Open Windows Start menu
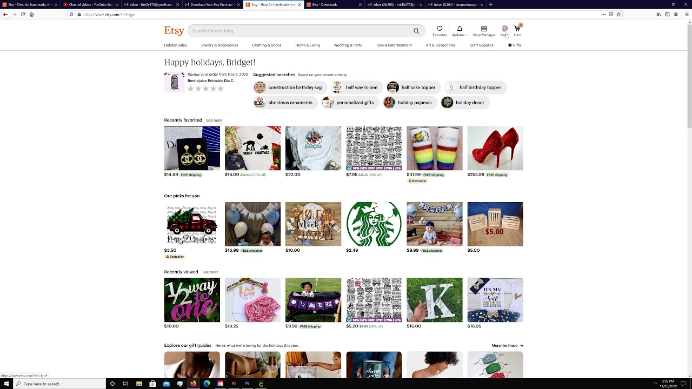This screenshot has width=692, height=389. point(5,384)
